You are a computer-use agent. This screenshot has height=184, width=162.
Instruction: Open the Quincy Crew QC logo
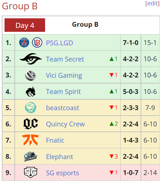click(x=31, y=124)
